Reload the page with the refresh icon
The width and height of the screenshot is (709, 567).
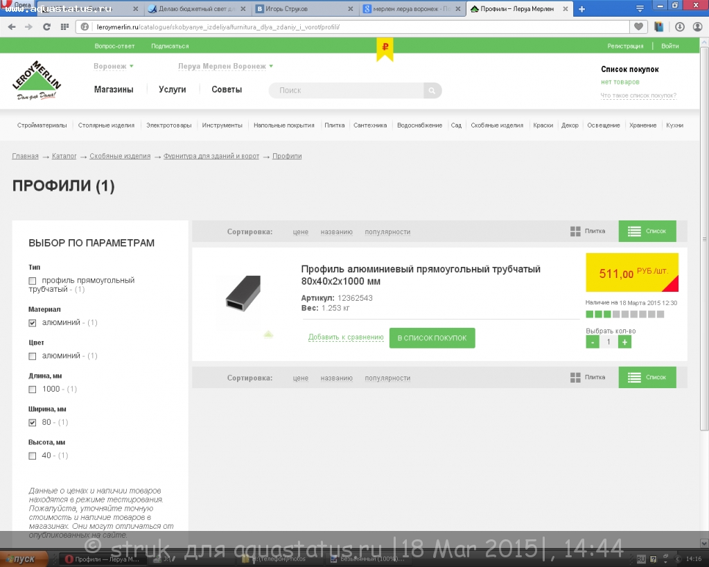point(46,27)
